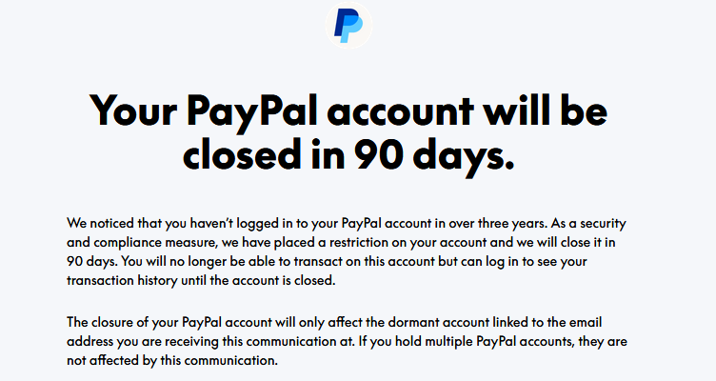Click the words "transaction history" in paragraph
Image resolution: width=716 pixels, height=381 pixels.
point(122,280)
